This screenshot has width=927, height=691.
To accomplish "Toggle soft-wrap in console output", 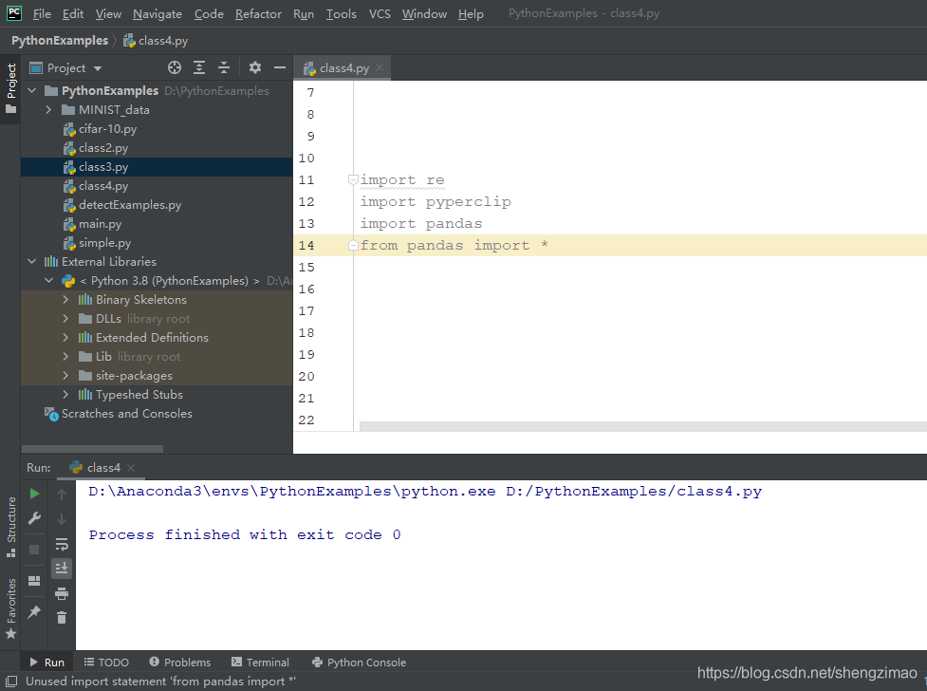I will point(62,545).
